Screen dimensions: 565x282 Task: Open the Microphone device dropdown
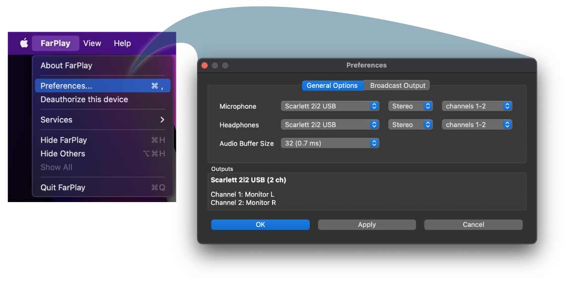pyautogui.click(x=330, y=106)
